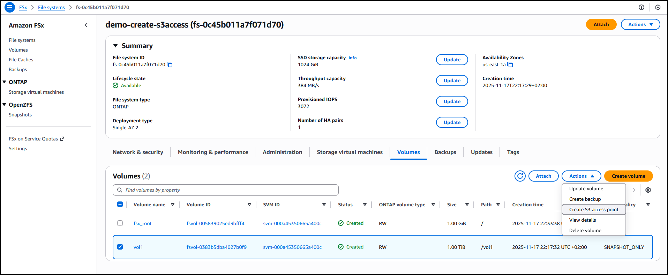This screenshot has height=275, width=668.
Task: Copy the file system ID
Action: click(170, 64)
